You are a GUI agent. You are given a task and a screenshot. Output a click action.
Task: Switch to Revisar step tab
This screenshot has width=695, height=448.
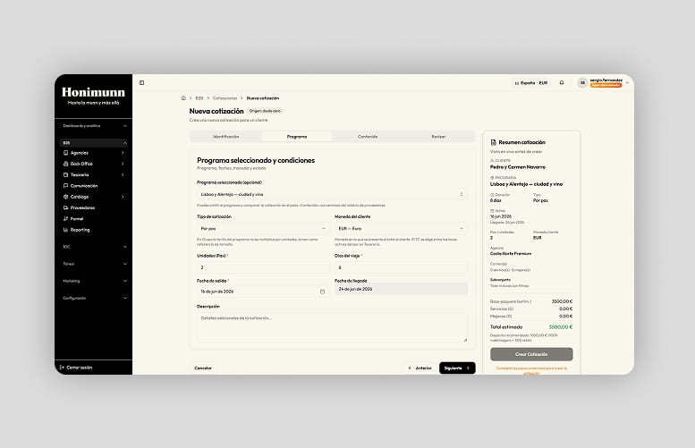[439, 137]
